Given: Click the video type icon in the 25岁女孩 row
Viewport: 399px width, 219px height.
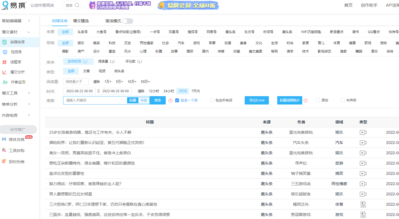Looking at the screenshot, I should click(x=363, y=132).
